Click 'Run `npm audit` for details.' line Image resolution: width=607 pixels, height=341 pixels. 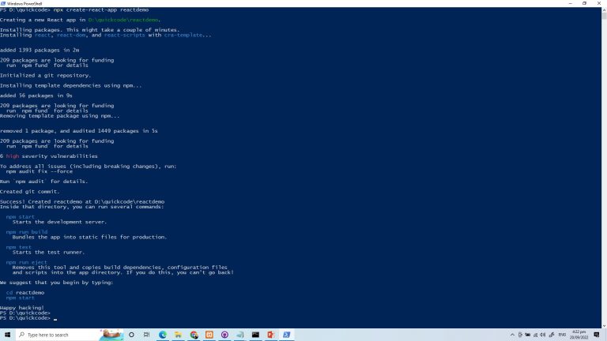coord(43,182)
